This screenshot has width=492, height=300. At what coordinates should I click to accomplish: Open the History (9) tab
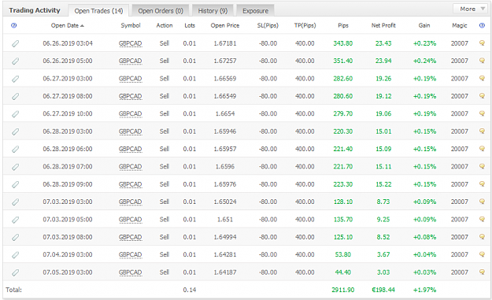click(213, 11)
